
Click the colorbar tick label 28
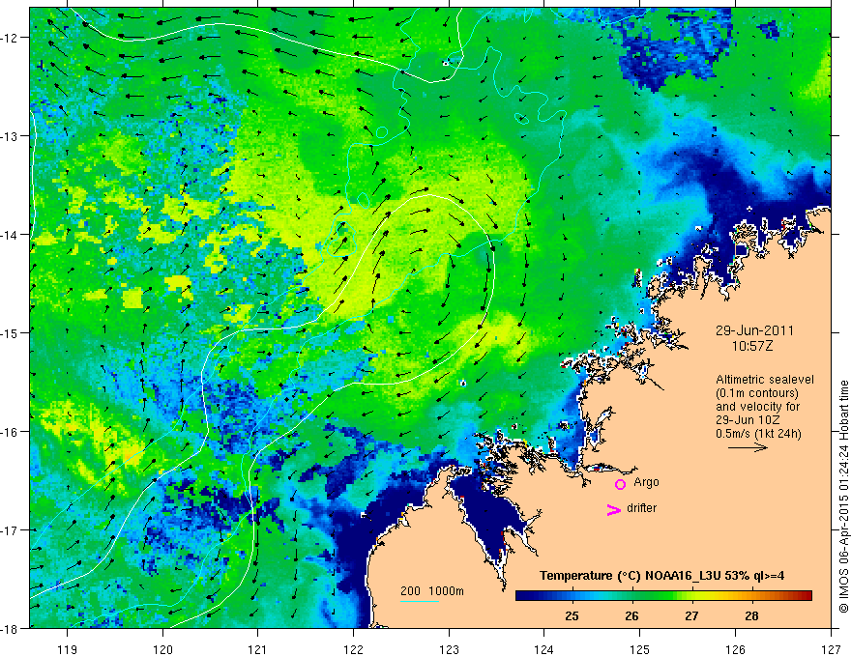pyautogui.click(x=751, y=615)
